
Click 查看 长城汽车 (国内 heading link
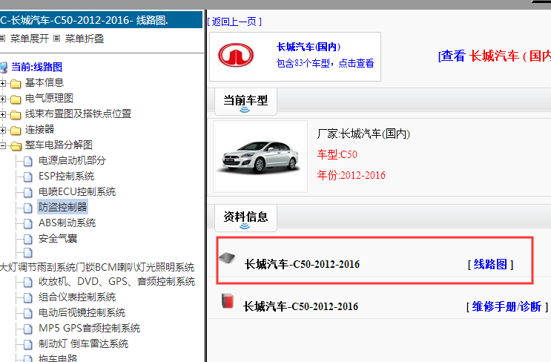tap(495, 56)
